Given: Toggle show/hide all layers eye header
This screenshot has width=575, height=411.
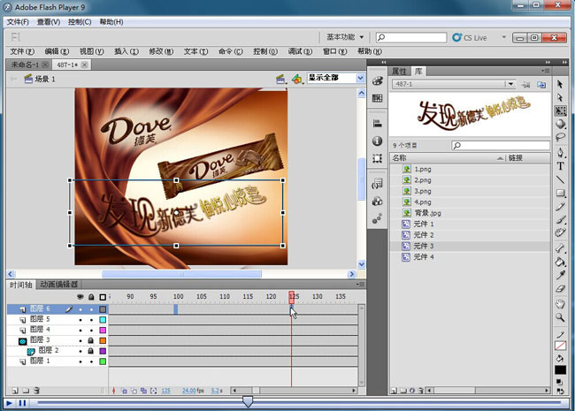Looking at the screenshot, I should pyautogui.click(x=80, y=297).
